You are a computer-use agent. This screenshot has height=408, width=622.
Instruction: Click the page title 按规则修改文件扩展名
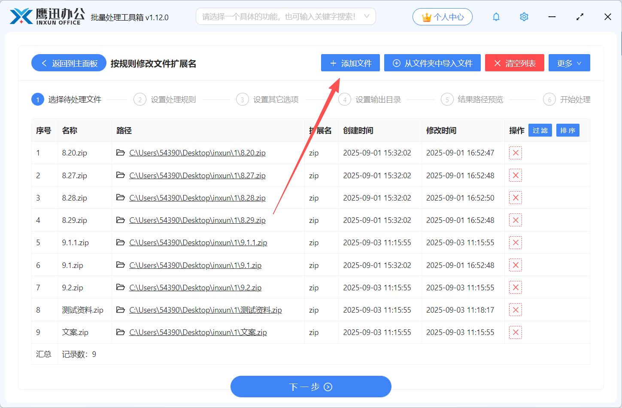pos(153,64)
